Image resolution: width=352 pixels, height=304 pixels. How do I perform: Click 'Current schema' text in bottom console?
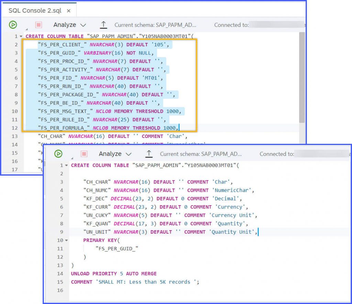(201, 154)
